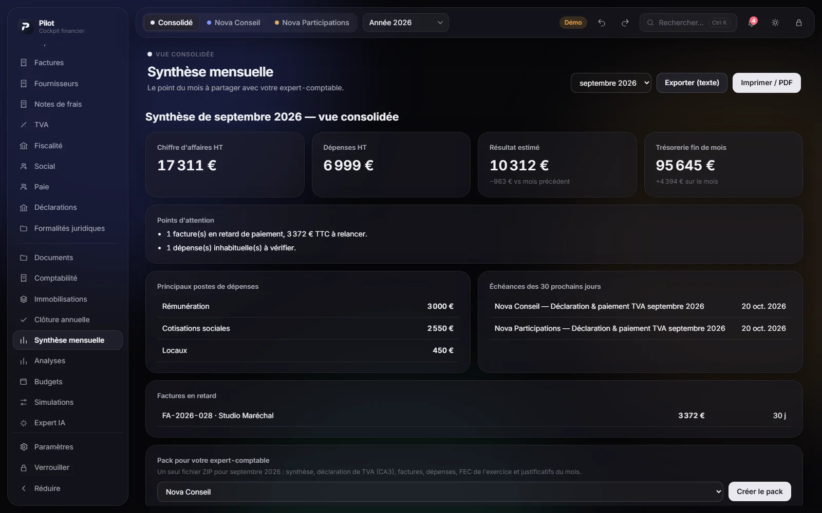Click the Imprimer / PDF button
The image size is (822, 513).
coord(767,83)
